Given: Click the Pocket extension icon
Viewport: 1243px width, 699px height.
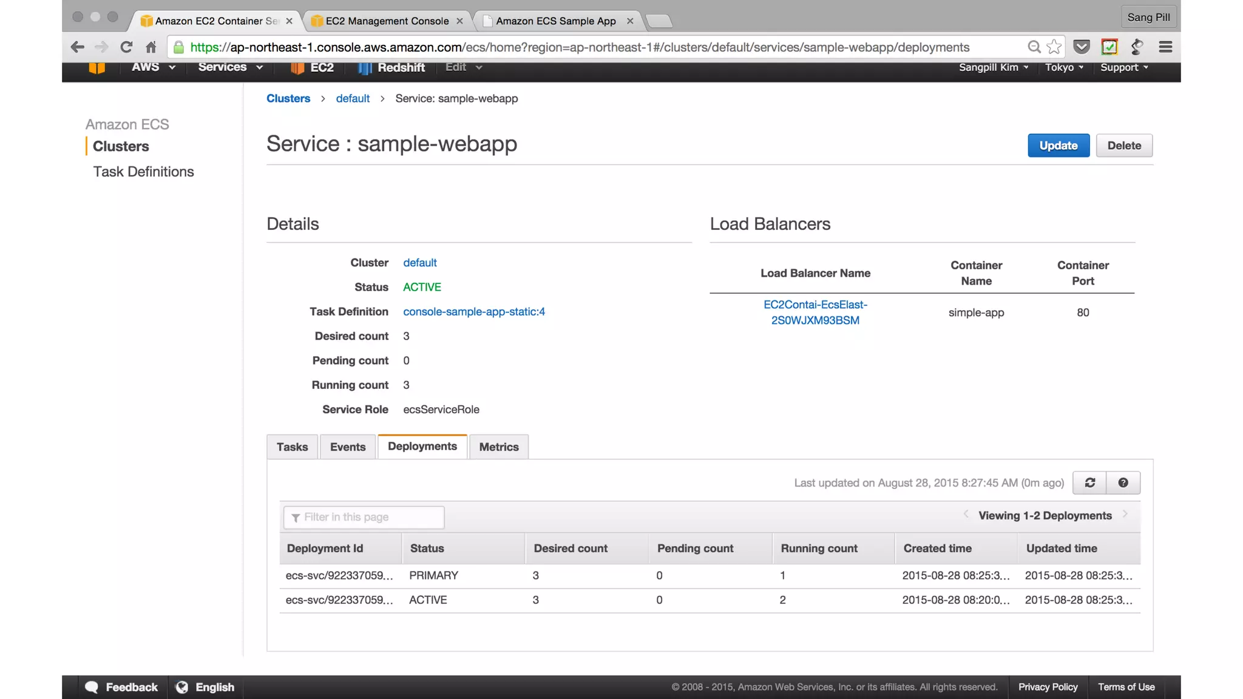Looking at the screenshot, I should [x=1081, y=47].
